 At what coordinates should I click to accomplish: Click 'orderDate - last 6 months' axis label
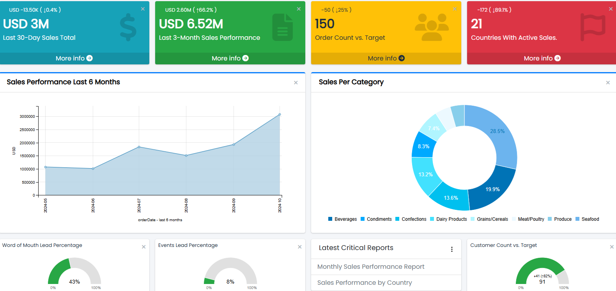tap(160, 220)
